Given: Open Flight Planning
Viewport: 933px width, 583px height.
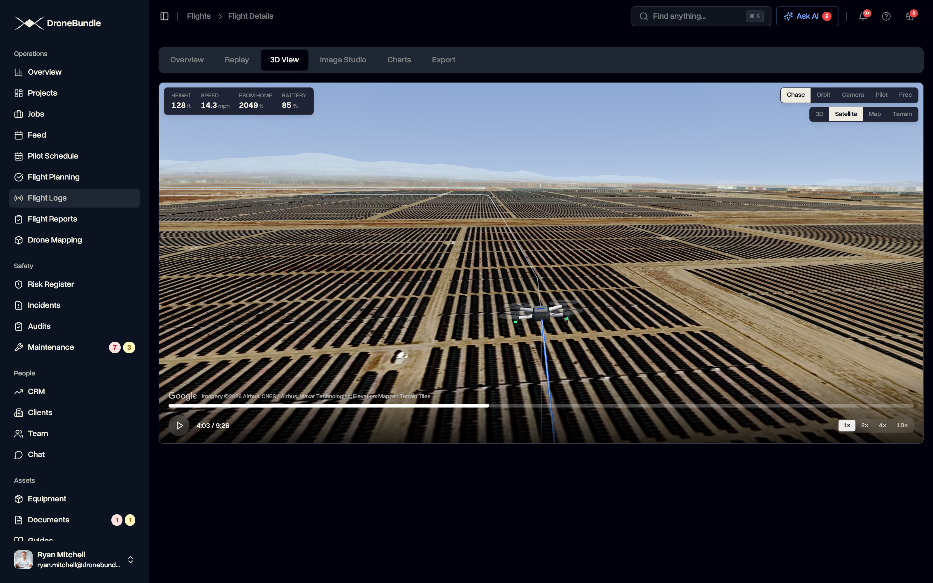Looking at the screenshot, I should pyautogui.click(x=74, y=177).
